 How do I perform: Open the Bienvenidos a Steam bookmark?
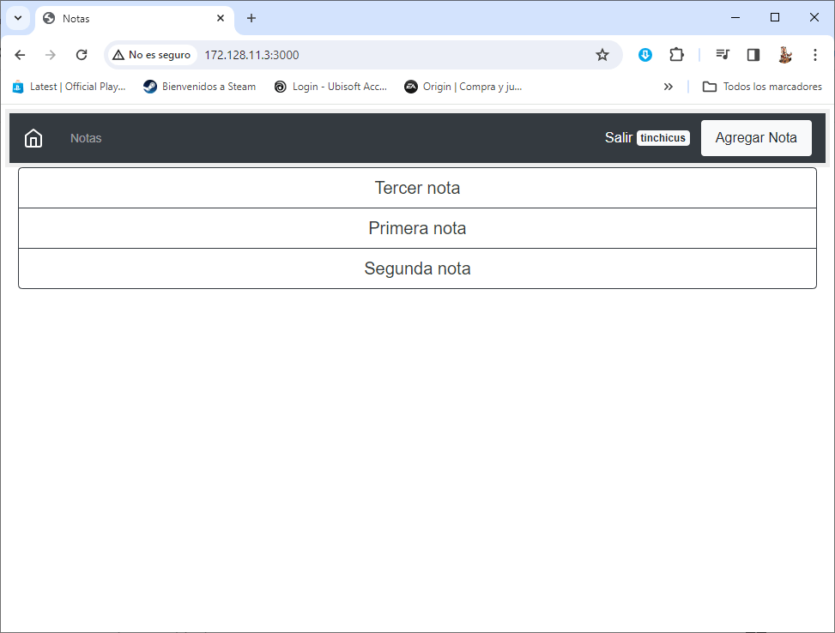point(200,87)
